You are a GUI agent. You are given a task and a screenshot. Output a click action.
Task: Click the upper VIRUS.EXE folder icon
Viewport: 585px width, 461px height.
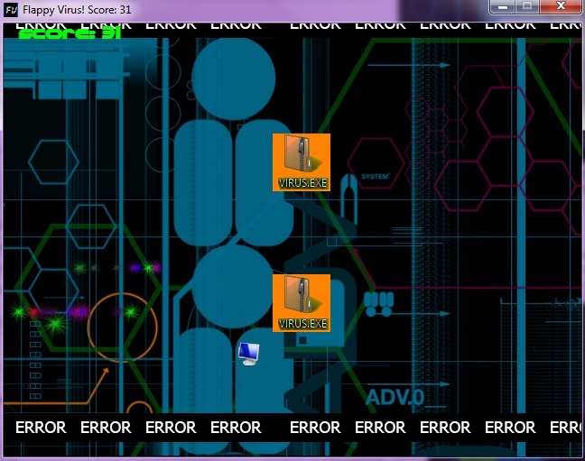point(302,161)
